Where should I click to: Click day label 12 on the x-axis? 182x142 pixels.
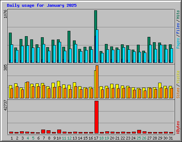69,138
